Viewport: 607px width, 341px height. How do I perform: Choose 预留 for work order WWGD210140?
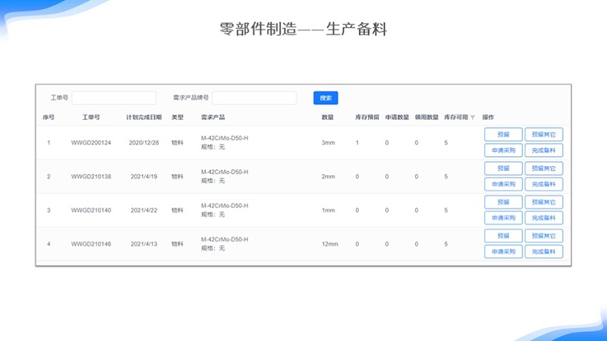[x=503, y=202]
